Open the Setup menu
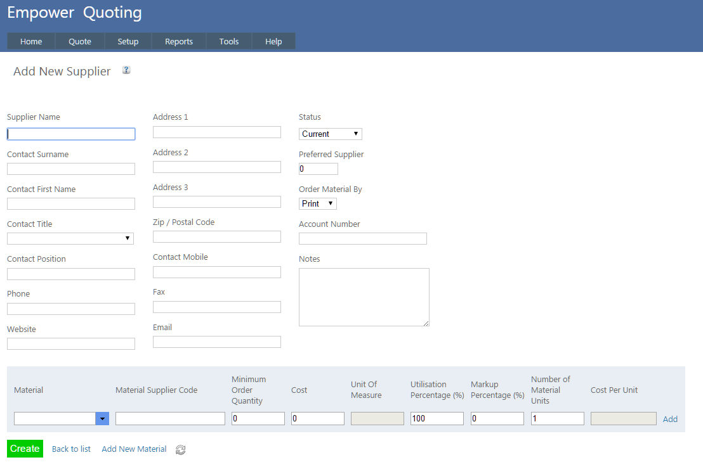This screenshot has width=703, height=474. [x=128, y=41]
